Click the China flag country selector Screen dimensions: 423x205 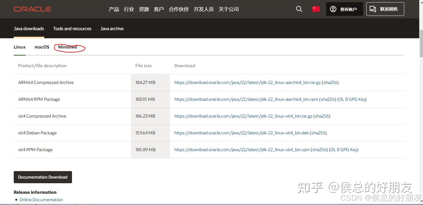click(x=316, y=9)
